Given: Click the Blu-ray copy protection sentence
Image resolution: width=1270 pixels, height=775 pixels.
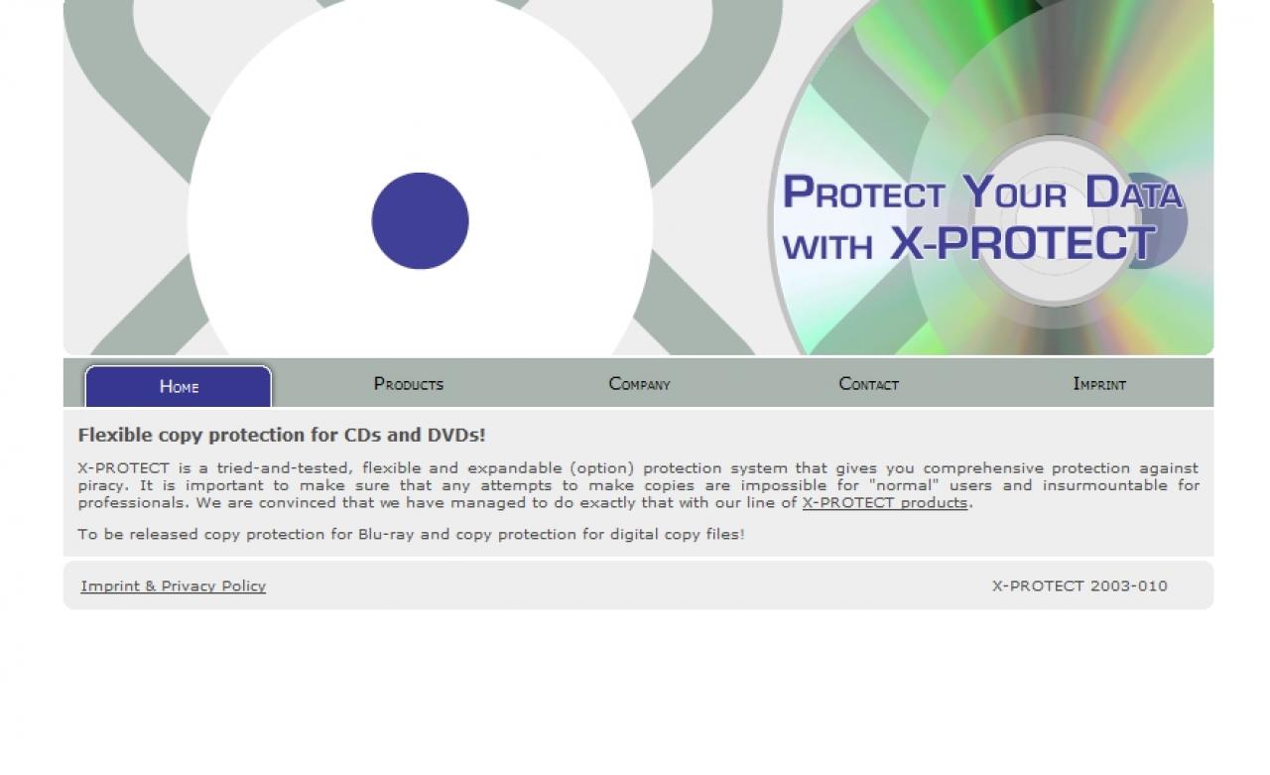Looking at the screenshot, I should click(411, 535).
